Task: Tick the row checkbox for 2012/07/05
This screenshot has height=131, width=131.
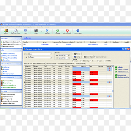Action: (24, 76)
